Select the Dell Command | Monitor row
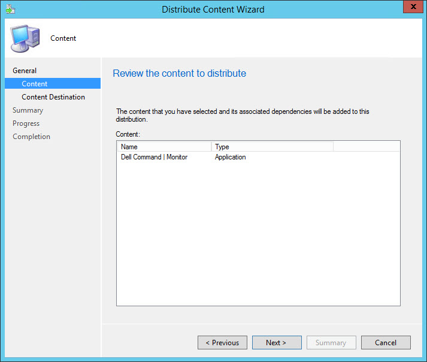 point(154,157)
